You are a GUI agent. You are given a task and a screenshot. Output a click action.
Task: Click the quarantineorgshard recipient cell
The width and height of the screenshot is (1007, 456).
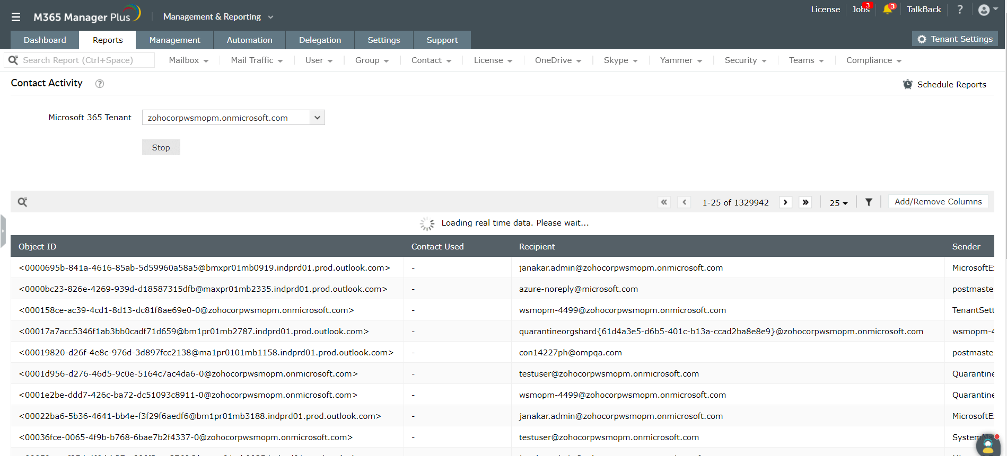[721, 332]
